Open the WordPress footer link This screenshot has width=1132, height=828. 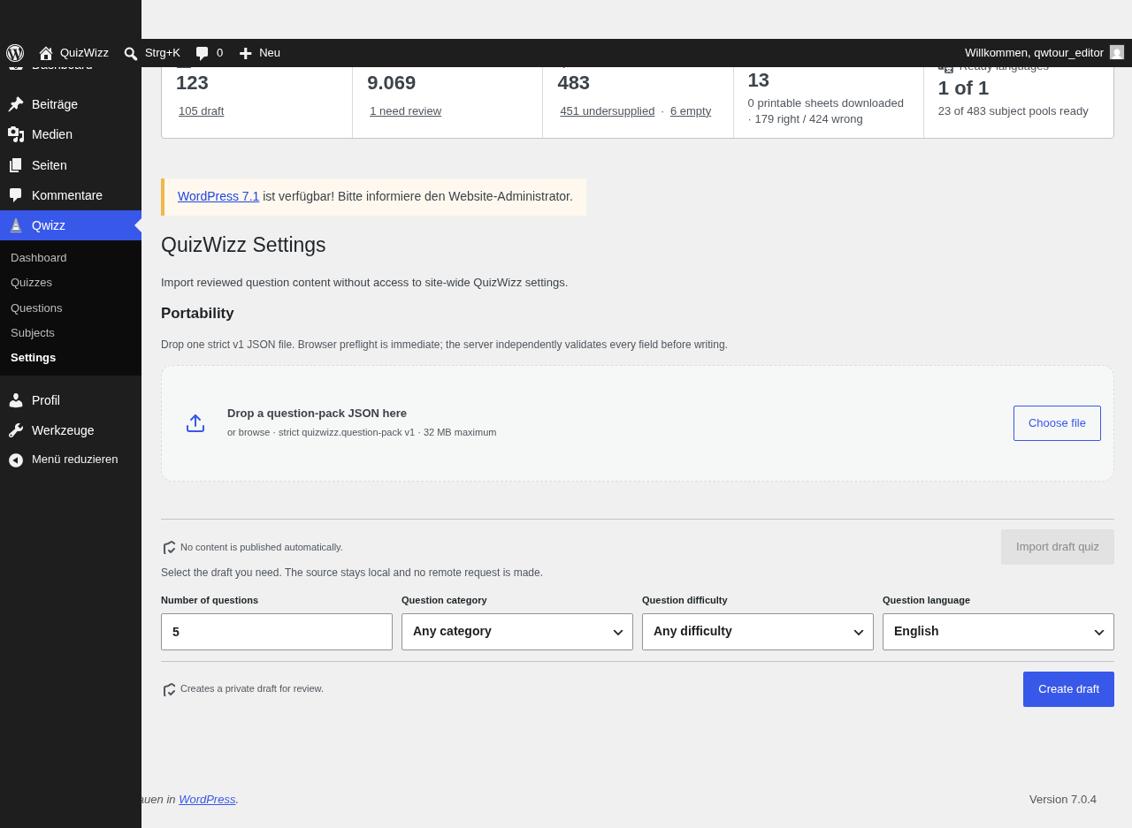(207, 800)
